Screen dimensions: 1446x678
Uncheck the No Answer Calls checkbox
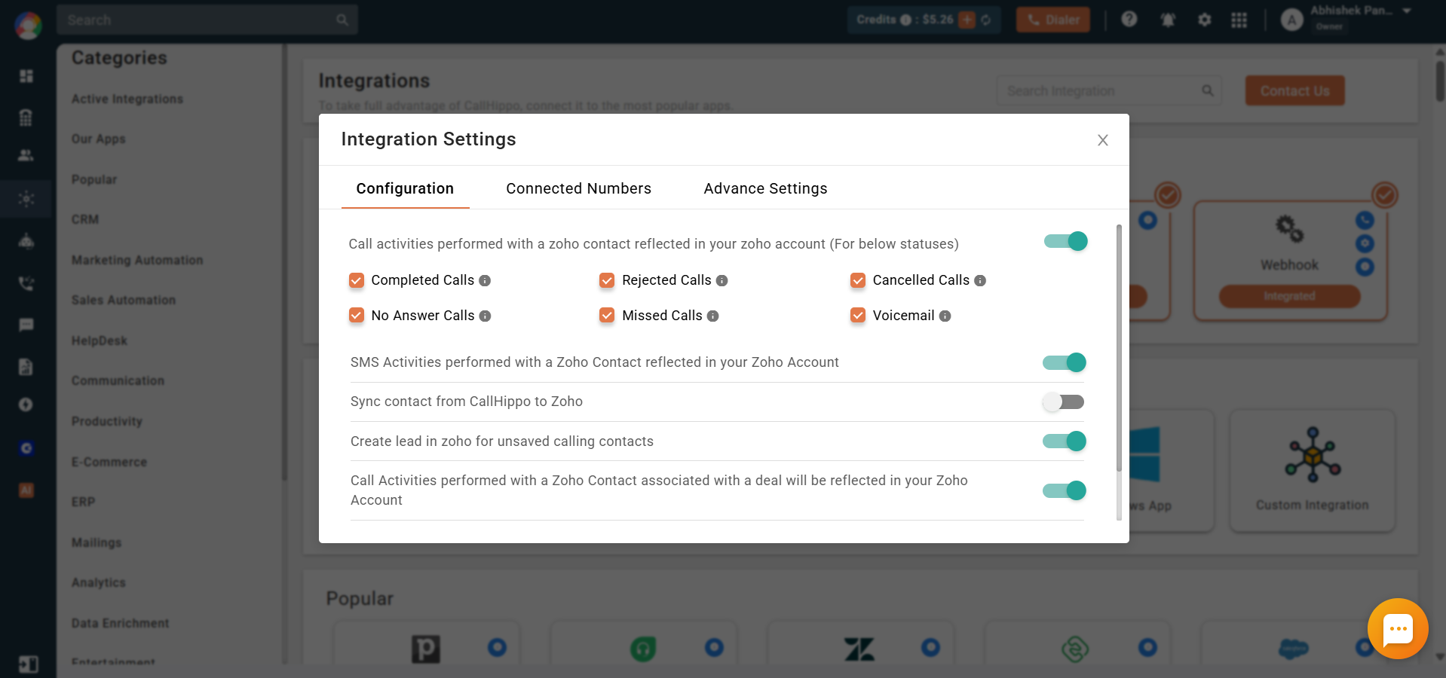[357, 315]
